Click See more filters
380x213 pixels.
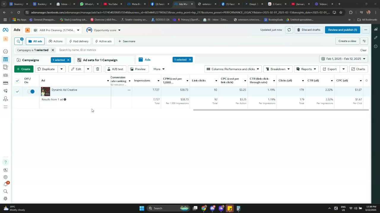(x=127, y=41)
